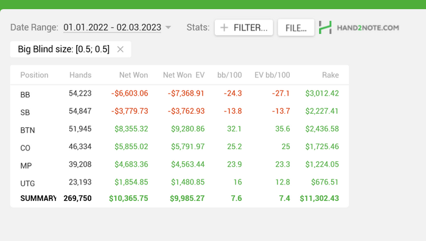The image size is (426, 241).
Task: Open the FILE... menu button
Action: click(296, 27)
